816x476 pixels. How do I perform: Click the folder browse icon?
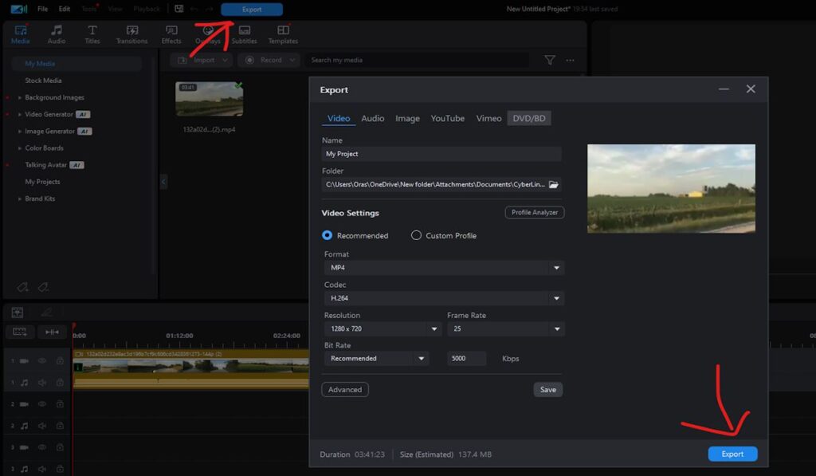[554, 184]
